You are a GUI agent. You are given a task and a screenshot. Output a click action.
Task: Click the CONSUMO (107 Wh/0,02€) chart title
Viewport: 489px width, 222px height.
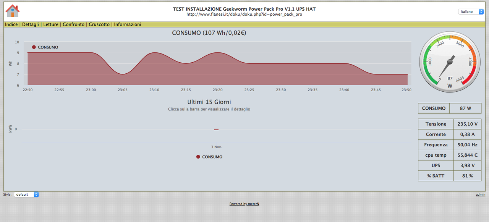(x=209, y=33)
